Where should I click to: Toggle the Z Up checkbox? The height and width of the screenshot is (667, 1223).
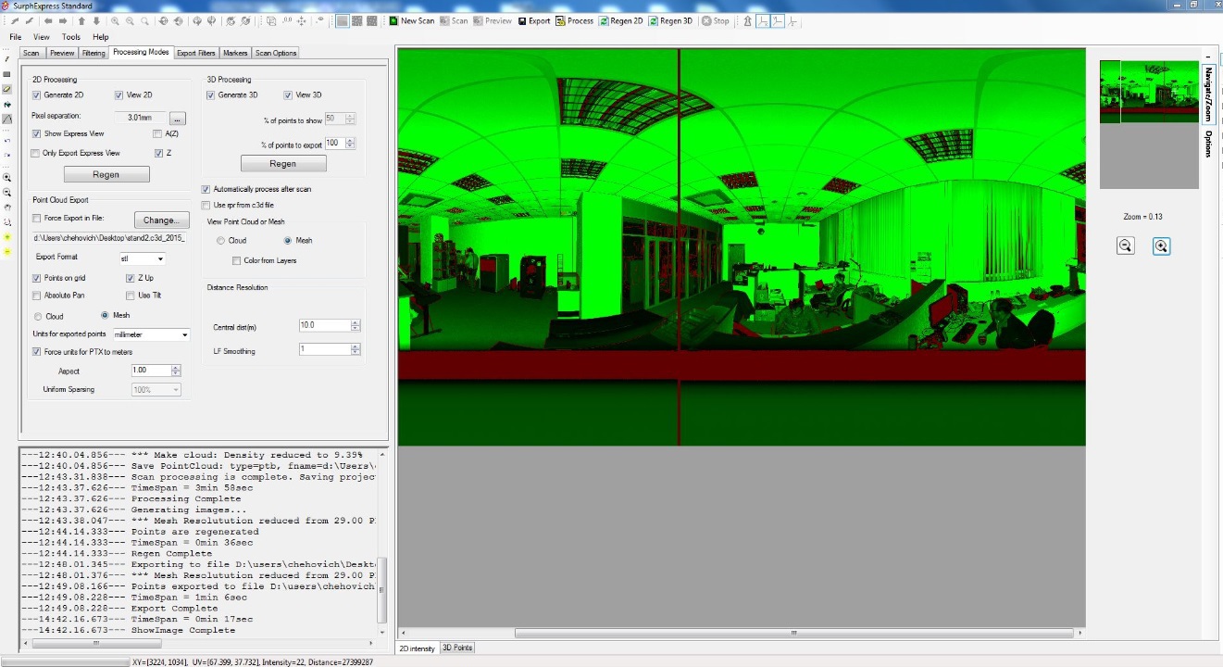131,278
